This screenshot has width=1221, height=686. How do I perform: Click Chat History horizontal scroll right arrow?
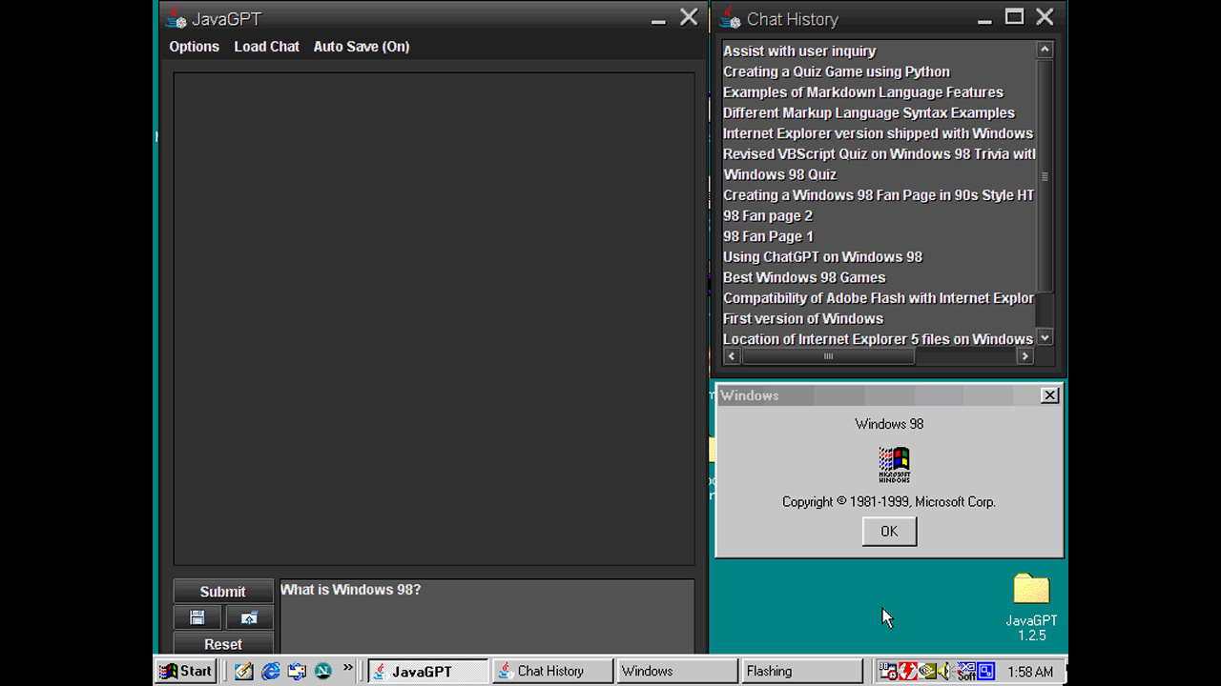[1025, 356]
